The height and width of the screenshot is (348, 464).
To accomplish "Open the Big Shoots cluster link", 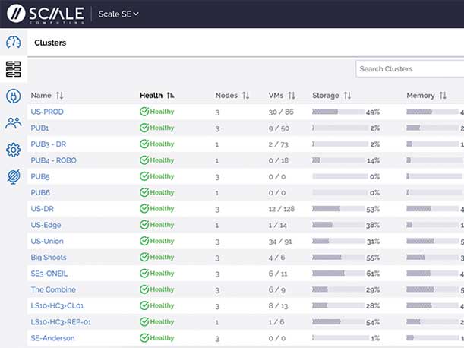I will coord(49,258).
